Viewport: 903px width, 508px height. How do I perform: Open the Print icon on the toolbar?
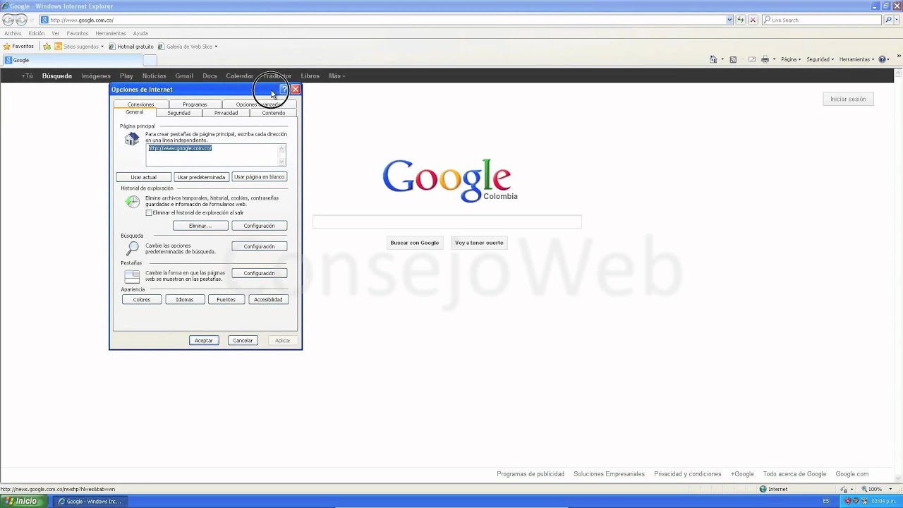765,59
